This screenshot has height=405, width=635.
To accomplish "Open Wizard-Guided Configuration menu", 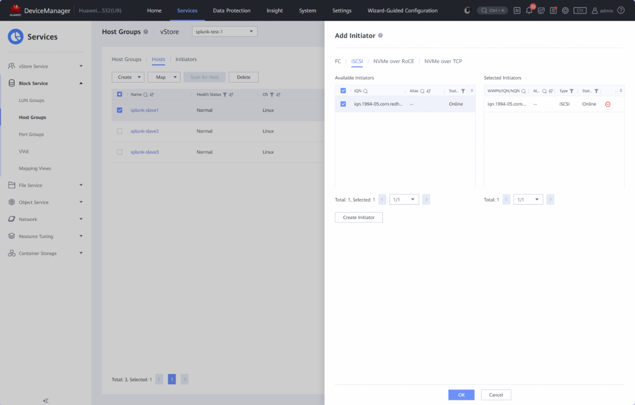I will (x=403, y=11).
